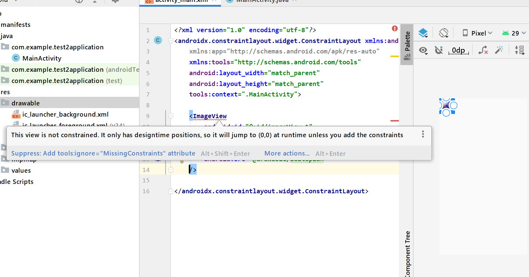Select the Gradle Scripts node
The image size is (529, 277).
click(x=17, y=182)
